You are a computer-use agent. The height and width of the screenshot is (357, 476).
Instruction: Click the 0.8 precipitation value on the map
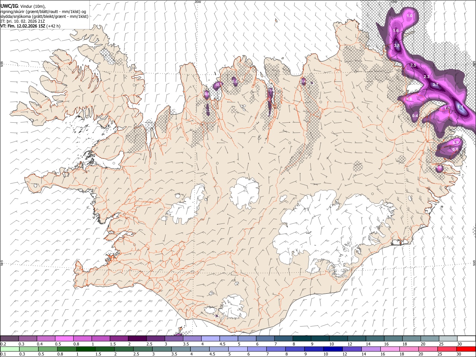coord(409,99)
